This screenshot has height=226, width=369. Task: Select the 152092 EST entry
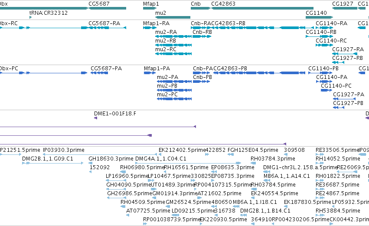point(90,172)
